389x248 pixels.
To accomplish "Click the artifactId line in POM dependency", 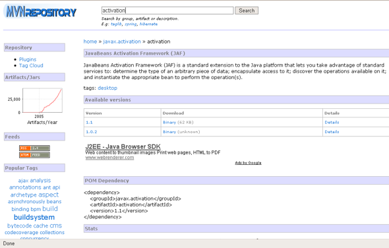I will point(131,205).
